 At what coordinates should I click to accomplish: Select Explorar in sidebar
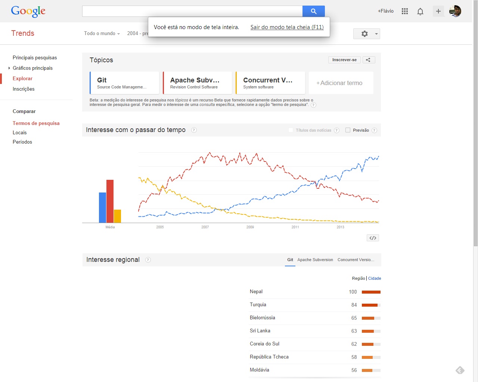tap(22, 78)
